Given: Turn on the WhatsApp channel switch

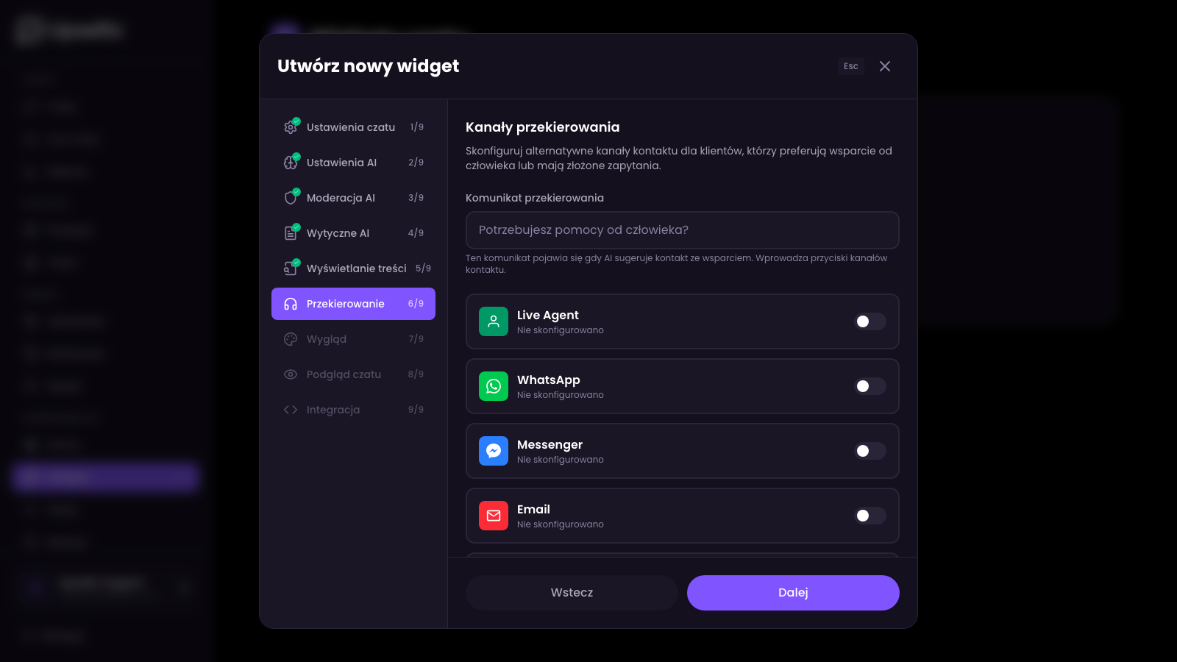Looking at the screenshot, I should pyautogui.click(x=870, y=386).
